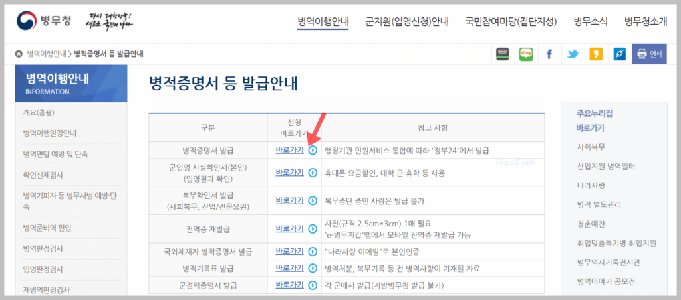Share page on Facebook
Image resolution: width=681 pixels, height=300 pixels.
coord(549,54)
